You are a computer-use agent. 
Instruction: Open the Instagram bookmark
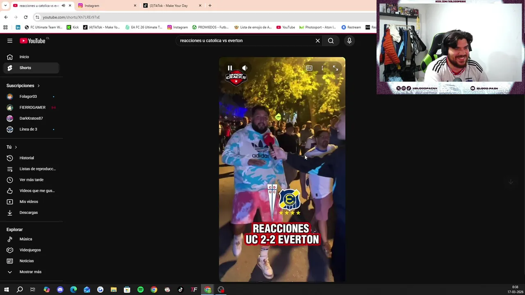point(178,27)
